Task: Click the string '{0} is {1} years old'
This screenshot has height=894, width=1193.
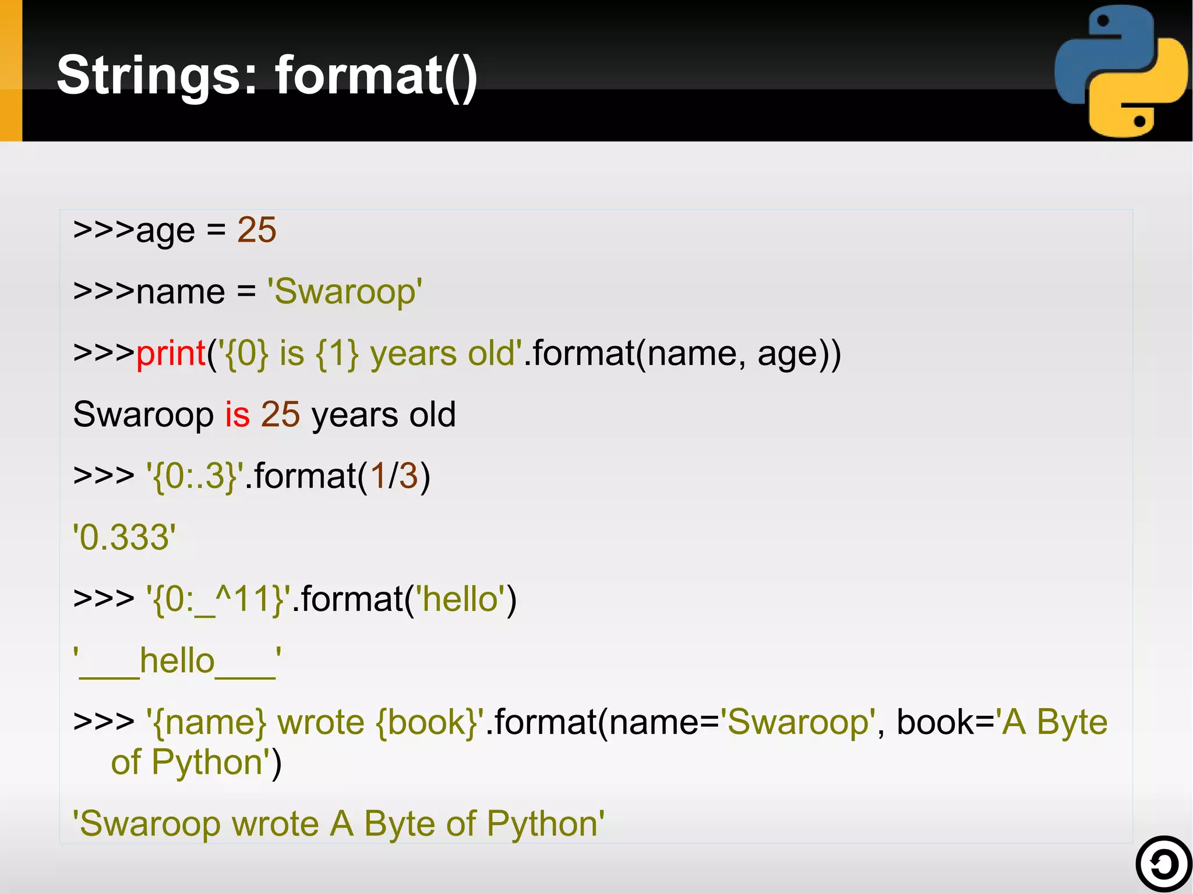Action: 370,354
